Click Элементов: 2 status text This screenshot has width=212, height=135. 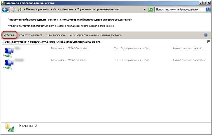[28, 126]
